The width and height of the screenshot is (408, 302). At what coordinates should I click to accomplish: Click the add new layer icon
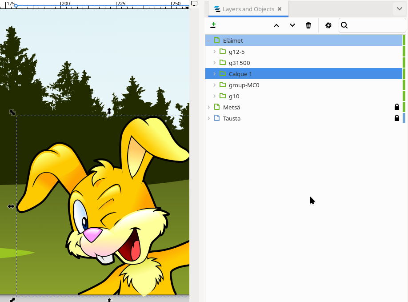pos(213,25)
